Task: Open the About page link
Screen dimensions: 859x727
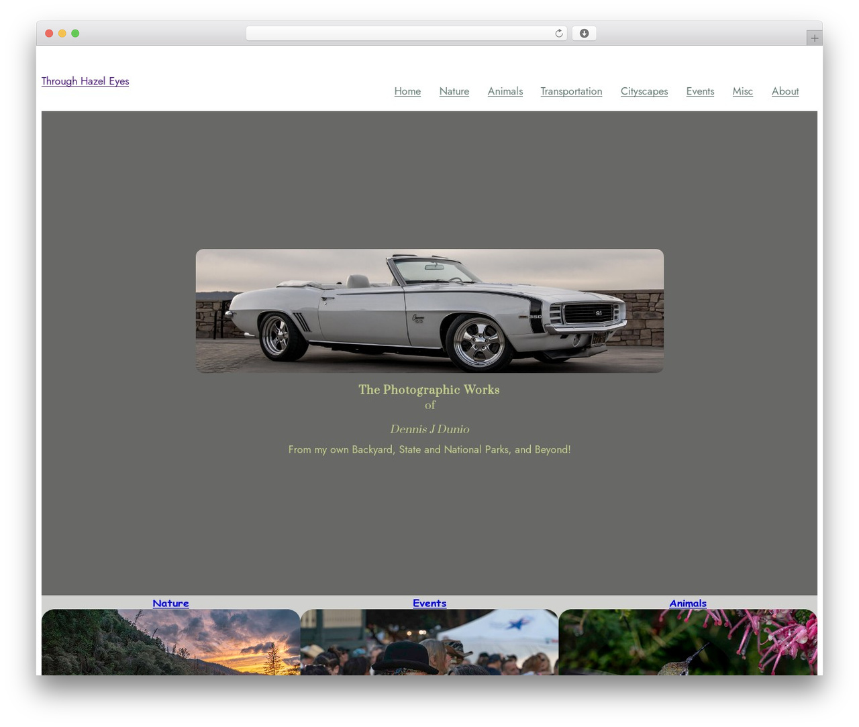Action: point(785,91)
